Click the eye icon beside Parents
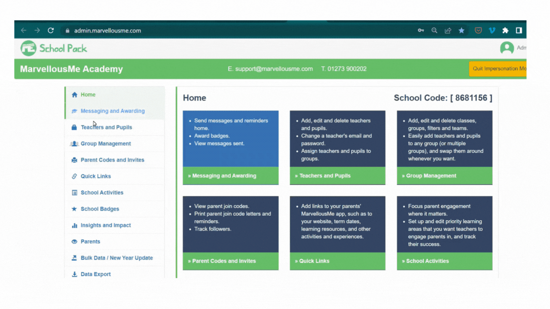This screenshot has width=550, height=309. click(74, 242)
